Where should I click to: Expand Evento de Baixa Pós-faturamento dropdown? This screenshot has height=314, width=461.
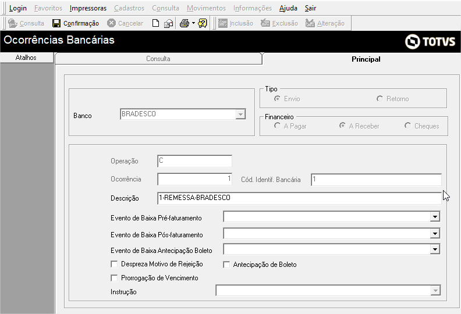click(435, 234)
